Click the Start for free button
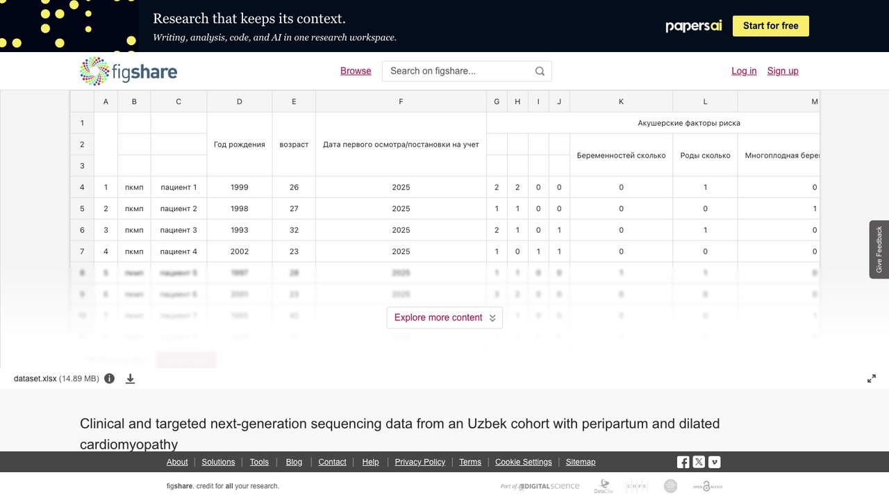Screen dimensions: 889x500 771,26
